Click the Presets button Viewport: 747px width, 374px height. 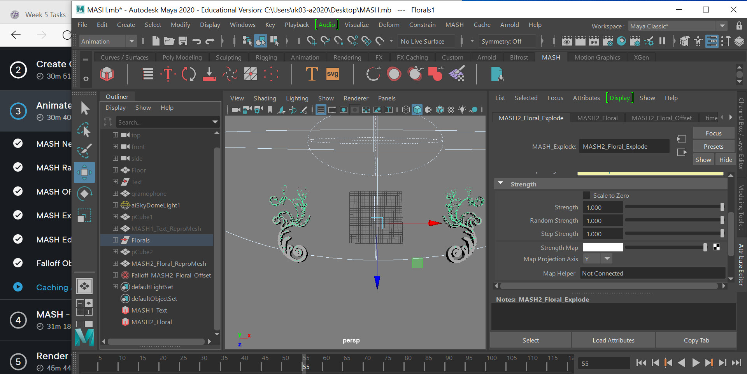point(713,146)
